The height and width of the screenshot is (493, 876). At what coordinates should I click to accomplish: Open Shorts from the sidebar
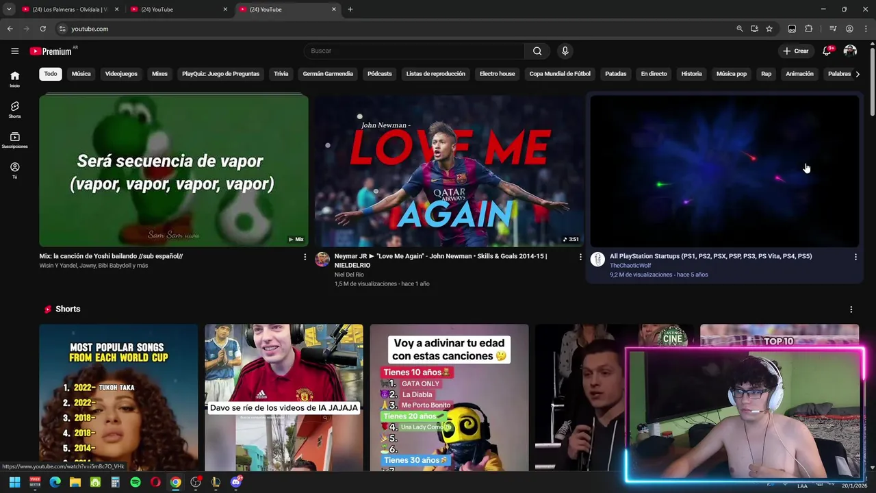click(x=14, y=110)
